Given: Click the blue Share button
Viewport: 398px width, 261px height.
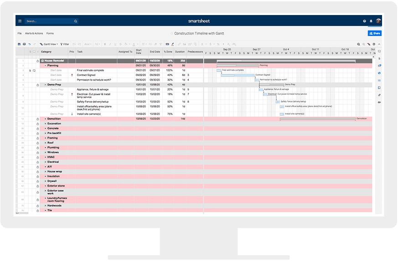Looking at the screenshot, I should pyautogui.click(x=374, y=33).
